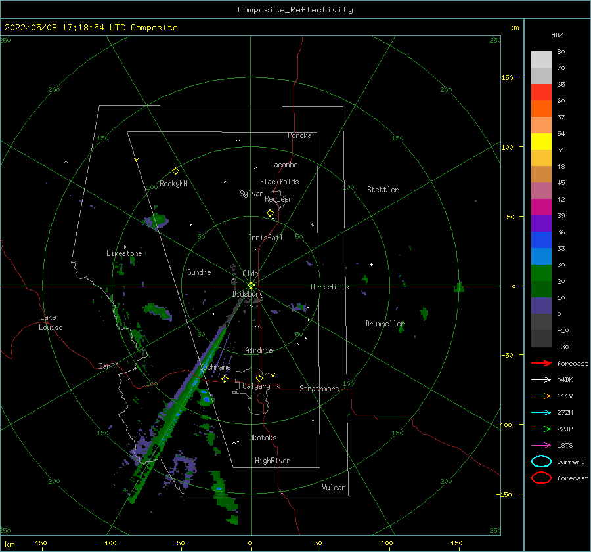Click the Drumheller label
This screenshot has width=591, height=552.
(385, 324)
